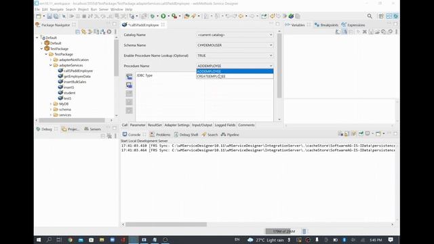
Task: Click the insert row icon beside JDBC Type table
Action: 129,77
